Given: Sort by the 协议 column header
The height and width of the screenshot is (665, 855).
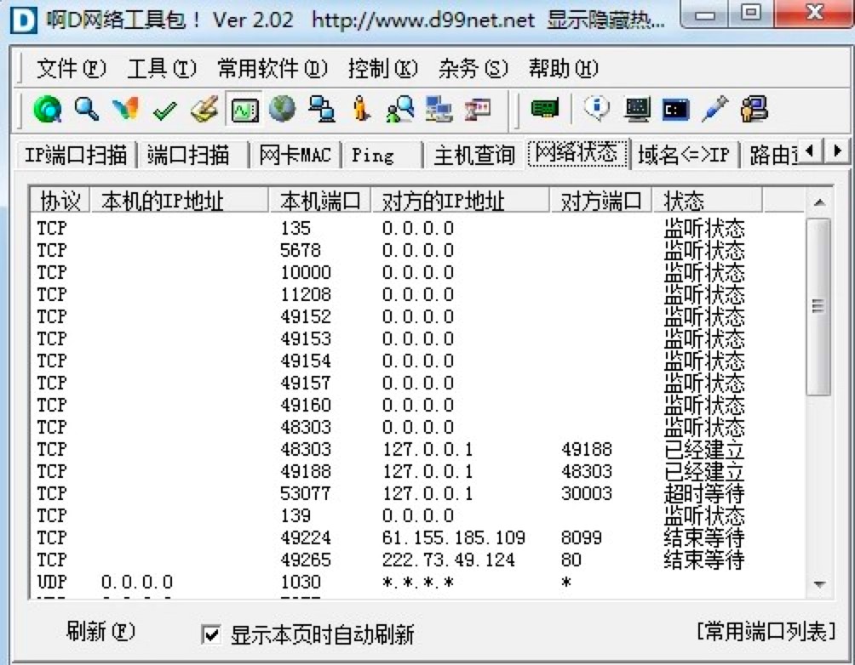Looking at the screenshot, I should coord(60,201).
